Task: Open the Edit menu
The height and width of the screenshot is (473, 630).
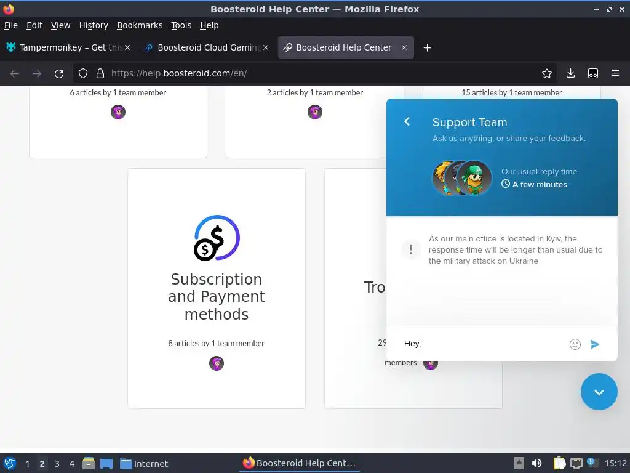Action: (34, 25)
